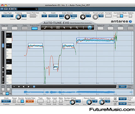This screenshot has height=114, width=135.
Task: Click the vertical scroll down arrow
Action: click(x=3, y=72)
